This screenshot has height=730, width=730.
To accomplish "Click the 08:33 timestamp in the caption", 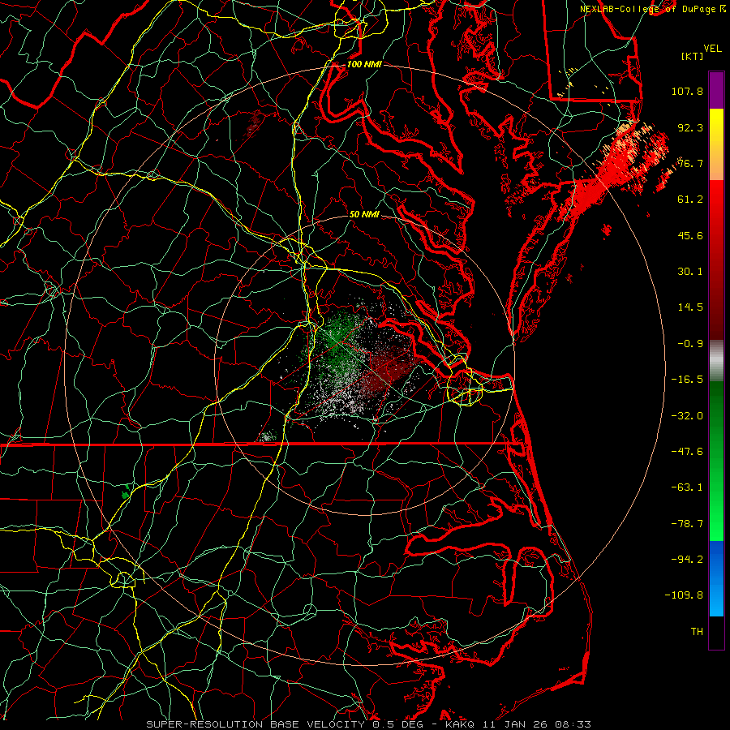I will (574, 724).
